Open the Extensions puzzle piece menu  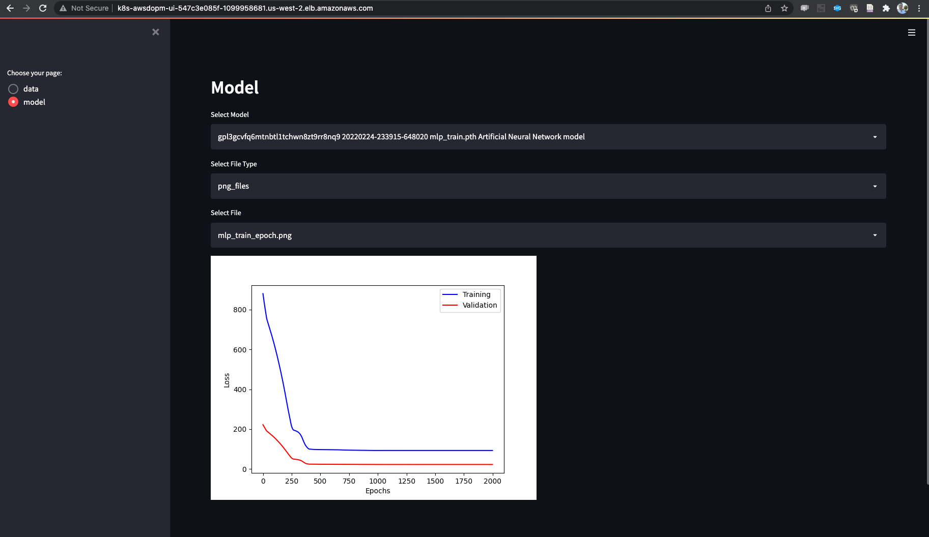(x=886, y=8)
